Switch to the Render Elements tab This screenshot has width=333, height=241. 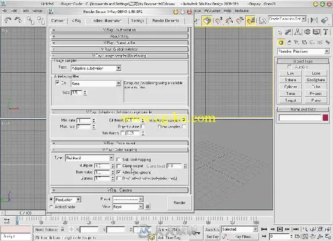166,21
